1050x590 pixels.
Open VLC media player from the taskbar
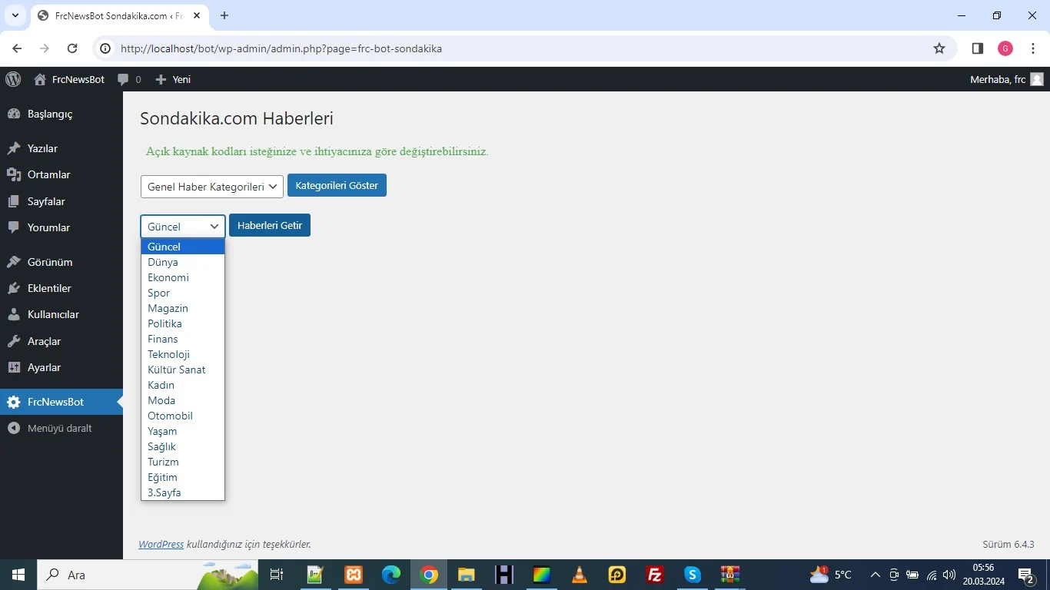[x=580, y=575]
